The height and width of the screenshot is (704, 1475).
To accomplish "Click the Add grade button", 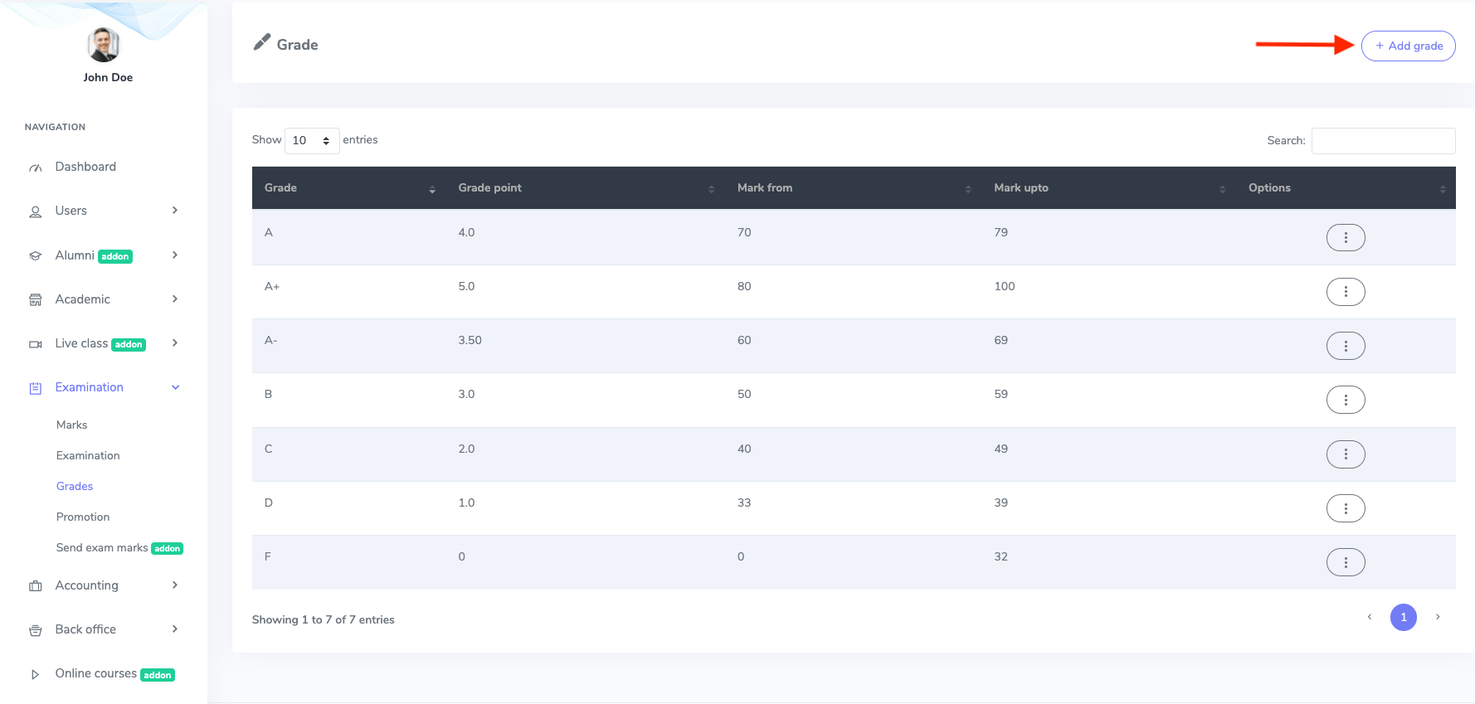I will pos(1408,46).
